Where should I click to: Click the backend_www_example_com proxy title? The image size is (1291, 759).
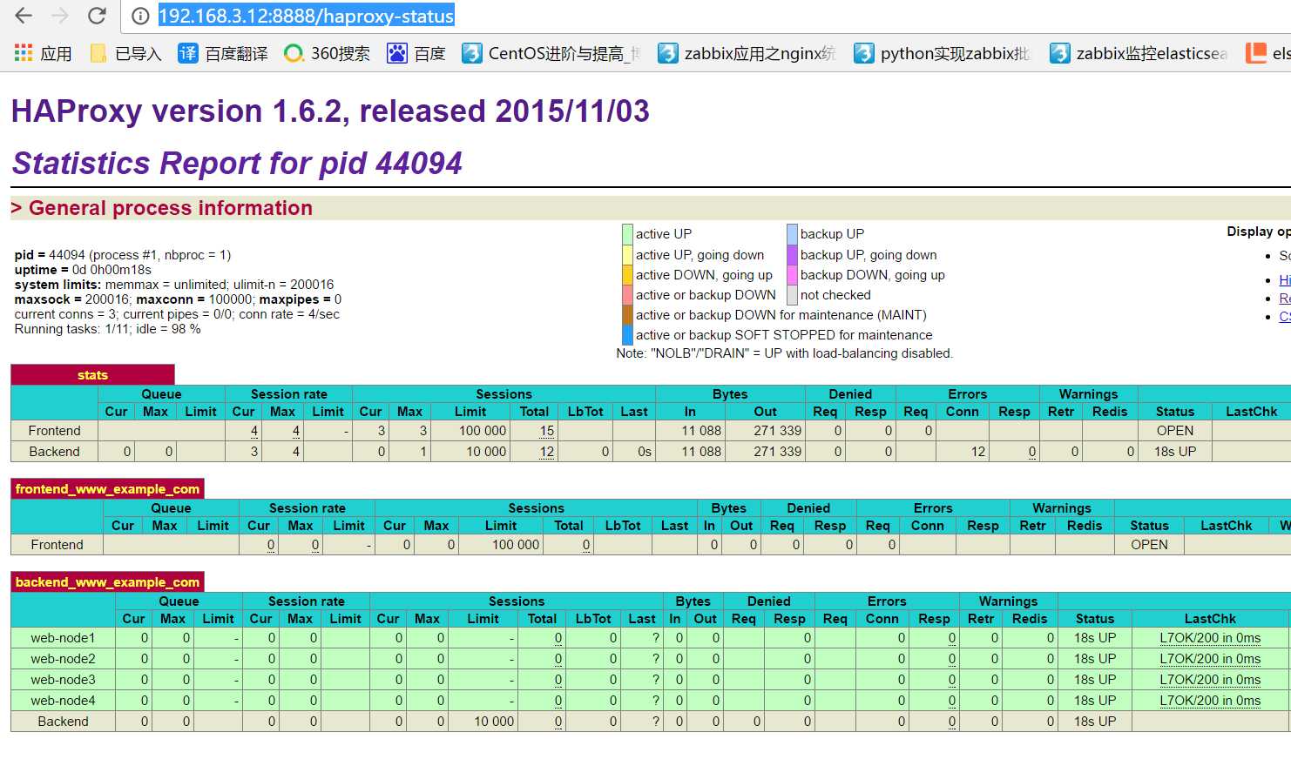click(x=107, y=582)
